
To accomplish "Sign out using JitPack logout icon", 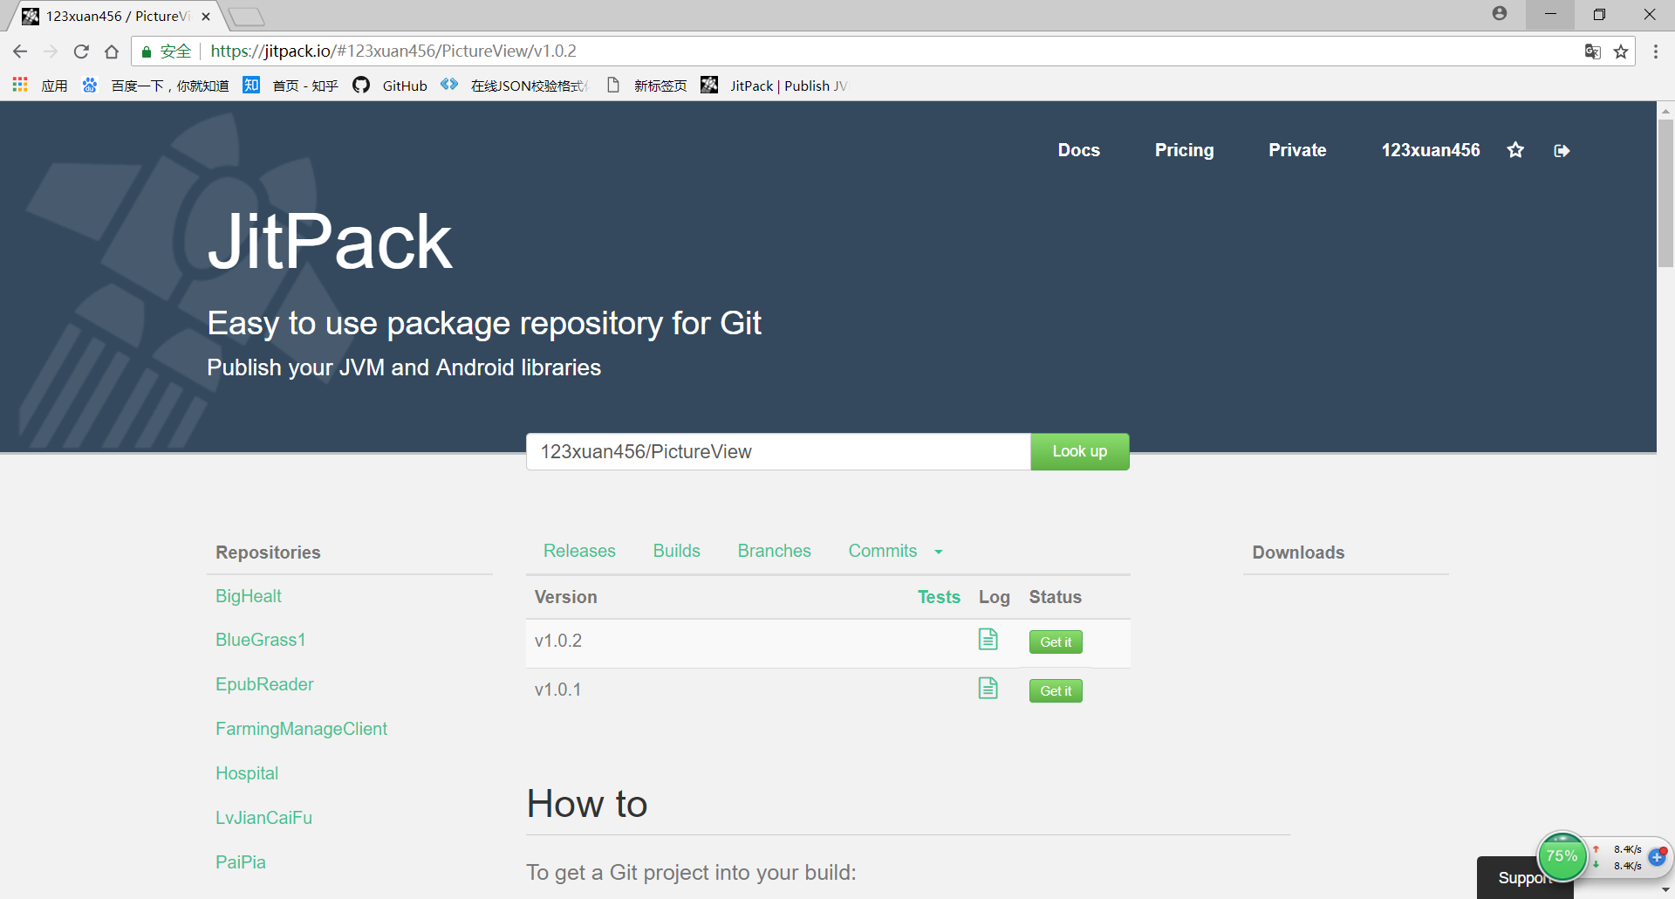I will pyautogui.click(x=1562, y=150).
